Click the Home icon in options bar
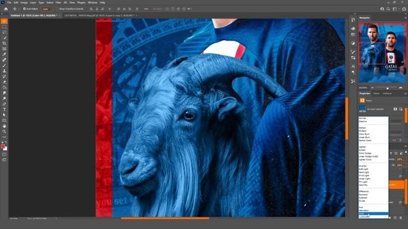This screenshot has height=229, width=408. pyautogui.click(x=6, y=9)
